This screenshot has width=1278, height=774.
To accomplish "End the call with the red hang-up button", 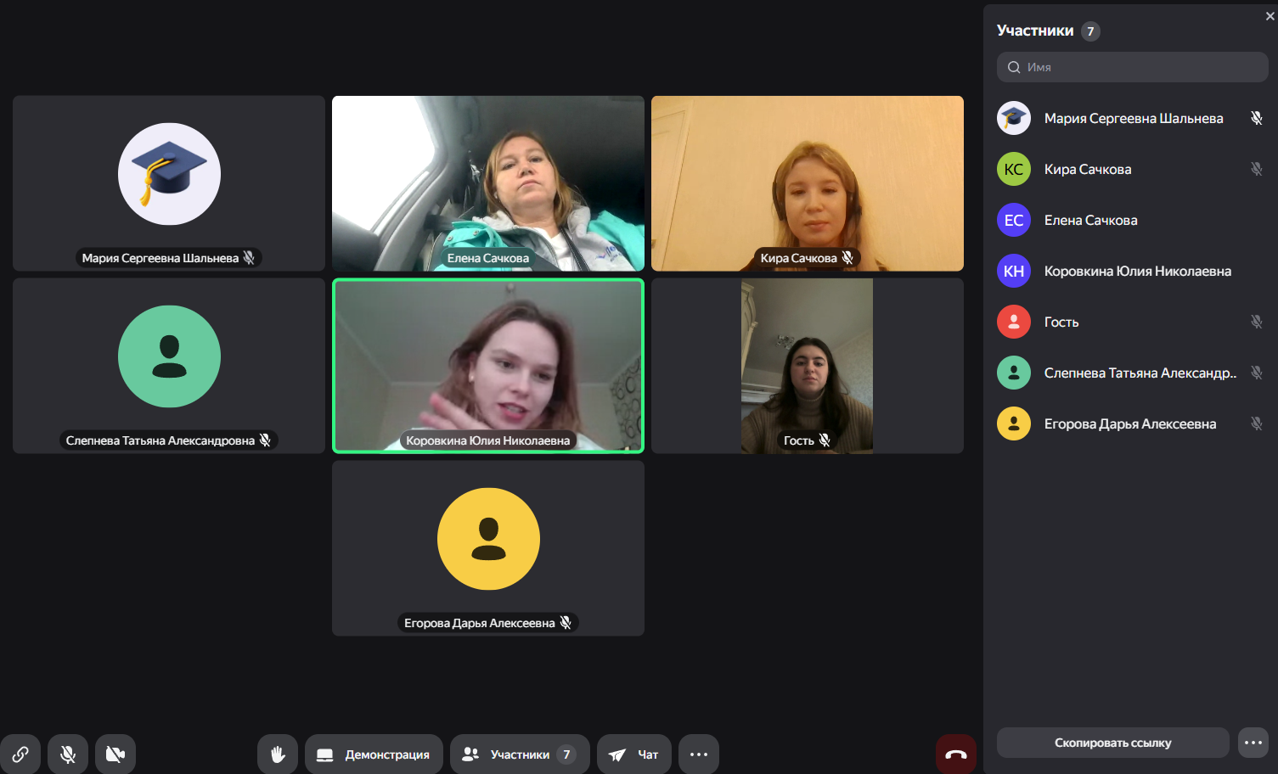I will pos(956,754).
